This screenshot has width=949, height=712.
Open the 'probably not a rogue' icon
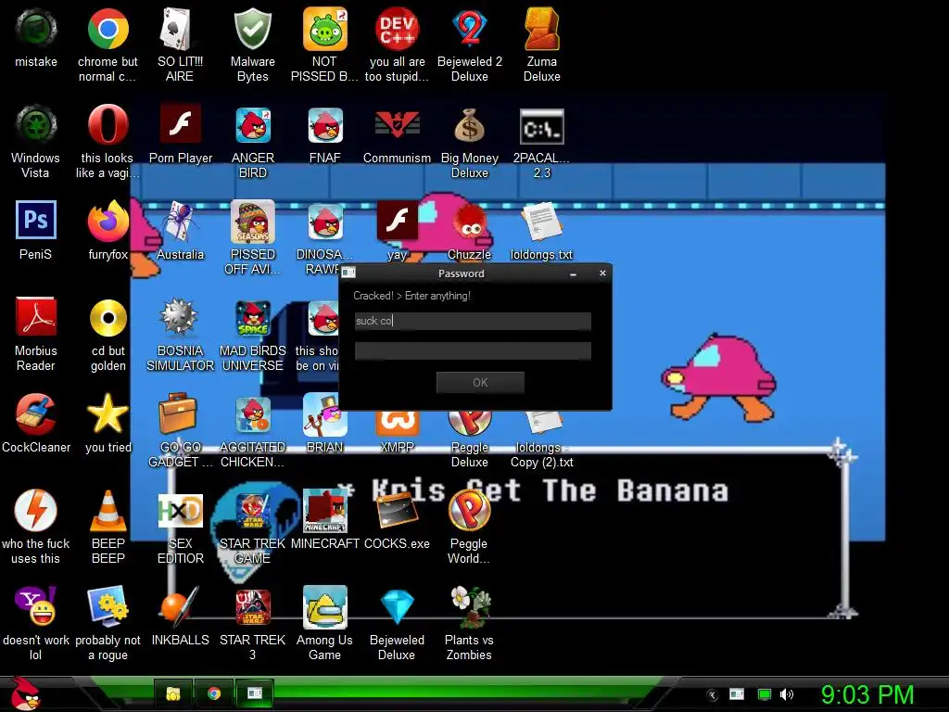(x=108, y=606)
